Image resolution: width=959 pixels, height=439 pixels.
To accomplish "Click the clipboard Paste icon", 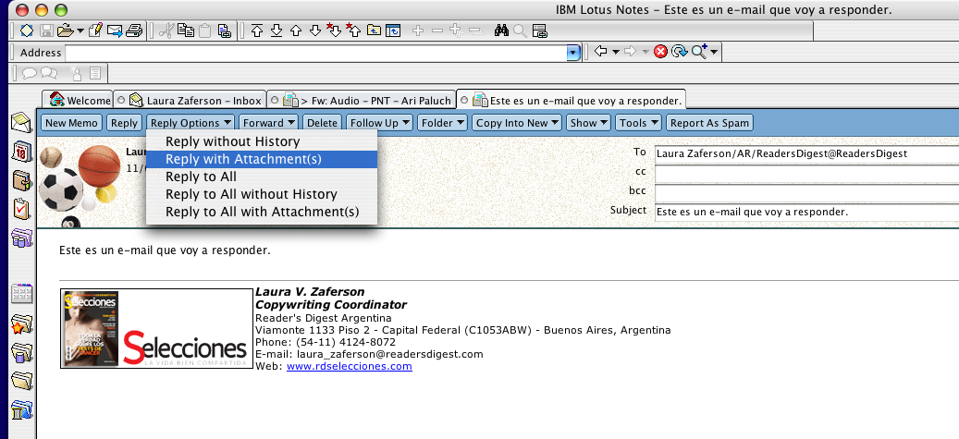I will pyautogui.click(x=205, y=30).
